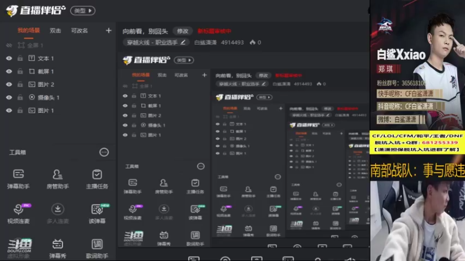
Task: Click the 工具箱 heading in the outermost window
Action: pyautogui.click(x=17, y=153)
